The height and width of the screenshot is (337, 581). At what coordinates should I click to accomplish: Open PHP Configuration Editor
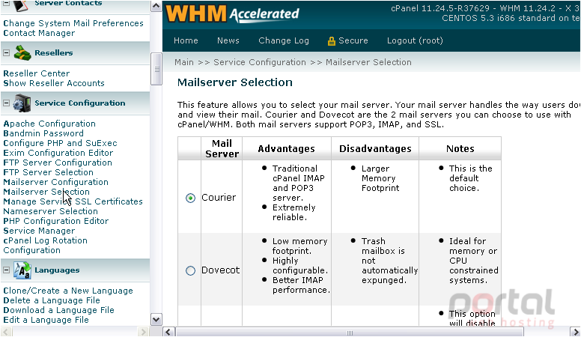coord(56,221)
